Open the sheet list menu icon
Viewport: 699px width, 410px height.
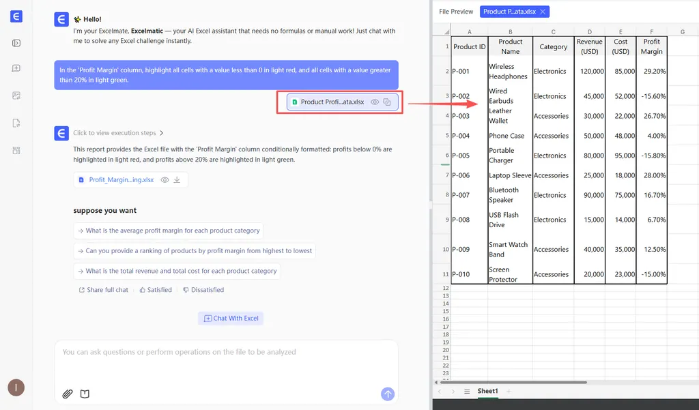click(467, 392)
